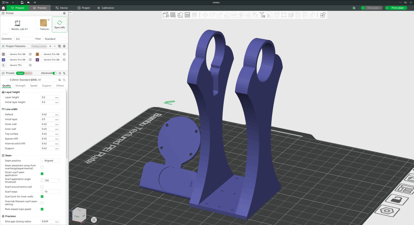
Task: Open printer settings gear icon
Action: 64,13
